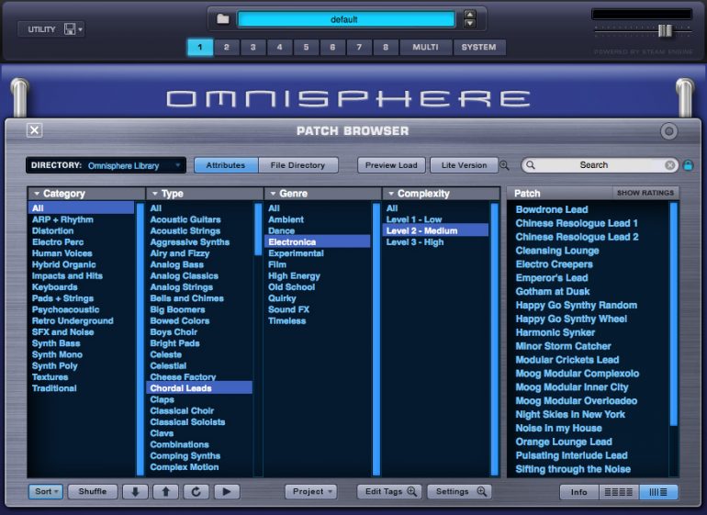This screenshot has width=707, height=515.
Task: Select part 8 tab
Action: click(x=386, y=48)
